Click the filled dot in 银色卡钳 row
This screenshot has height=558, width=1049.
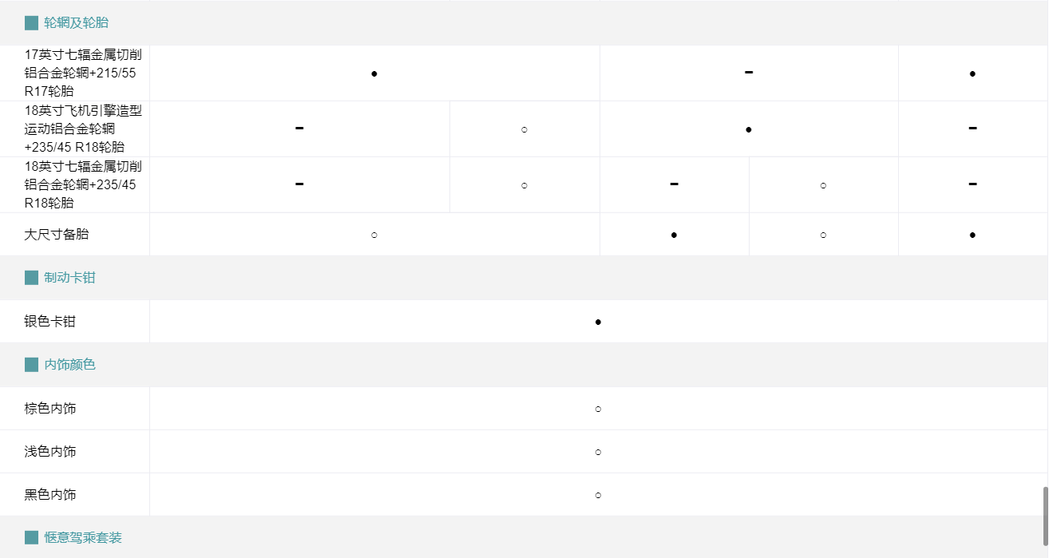click(598, 323)
